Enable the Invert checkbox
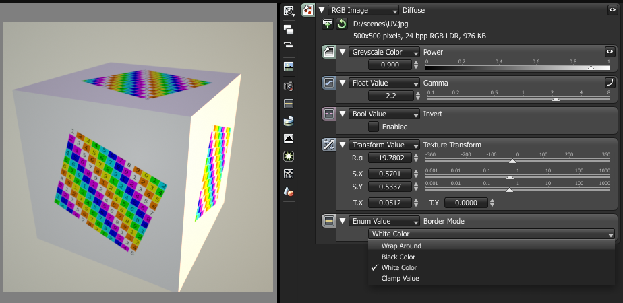This screenshot has height=303, width=623. (x=374, y=127)
